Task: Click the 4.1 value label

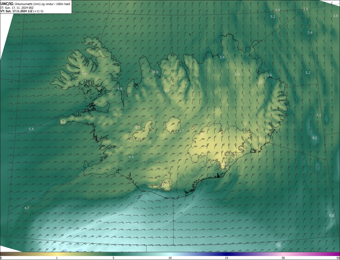Action: [x=319, y=115]
